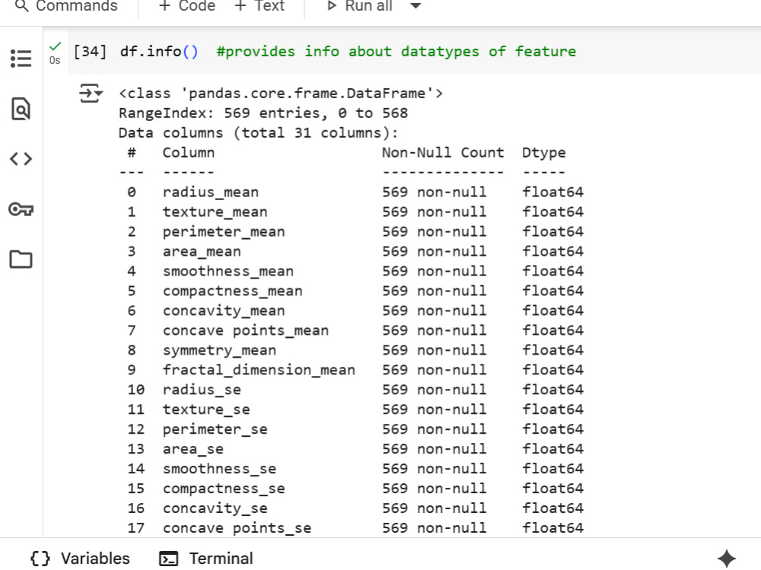The image size is (761, 570).
Task: Click the RangeIndex 569 entries line
Action: click(x=263, y=113)
